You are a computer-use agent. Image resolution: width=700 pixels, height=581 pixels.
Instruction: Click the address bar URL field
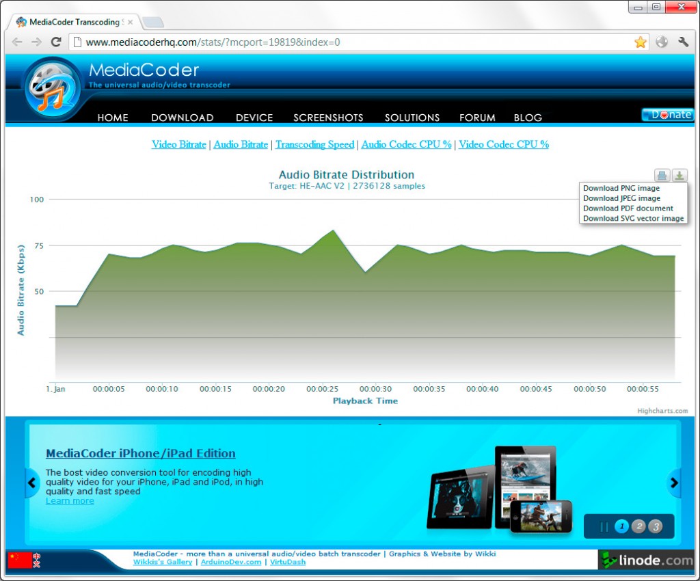pos(357,42)
